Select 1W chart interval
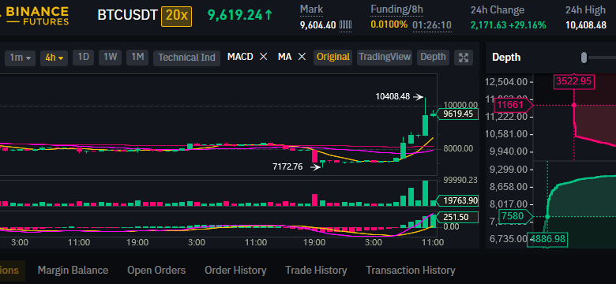This screenshot has width=616, height=284. [111, 58]
